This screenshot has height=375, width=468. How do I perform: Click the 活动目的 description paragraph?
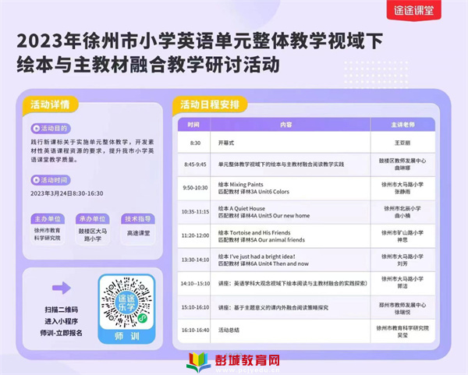tap(93, 150)
